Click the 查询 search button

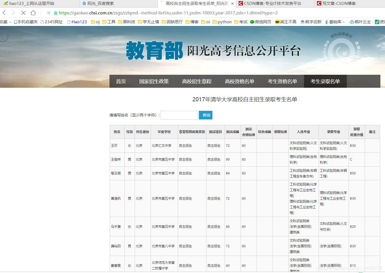point(206,115)
